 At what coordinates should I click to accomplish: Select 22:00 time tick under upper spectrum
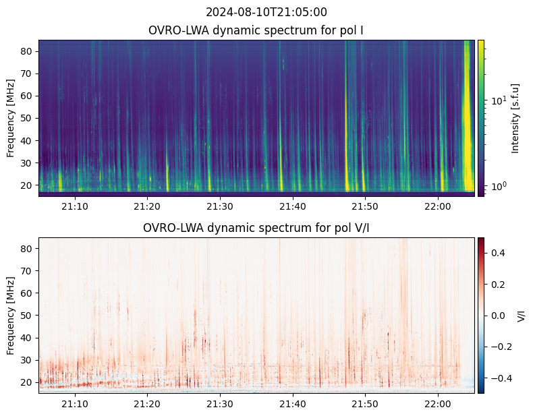(438, 206)
